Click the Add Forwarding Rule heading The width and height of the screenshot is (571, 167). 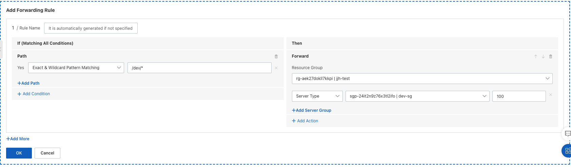[x=31, y=10]
